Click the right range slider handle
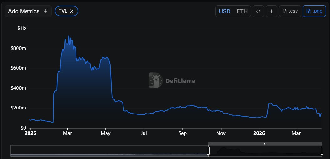The image size is (330, 159). coord(322,151)
